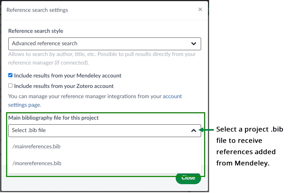The width and height of the screenshot is (290, 193).
Task: Collapse the Select .bib file dropdown
Action: (104, 130)
